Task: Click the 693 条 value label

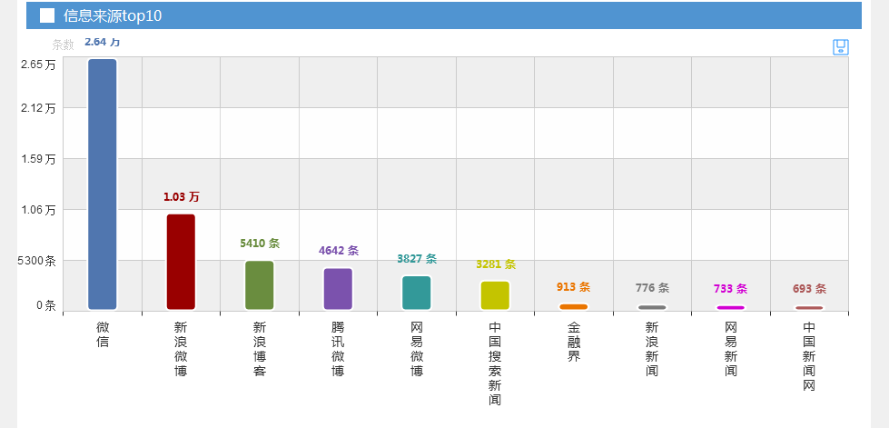Action: tap(809, 289)
